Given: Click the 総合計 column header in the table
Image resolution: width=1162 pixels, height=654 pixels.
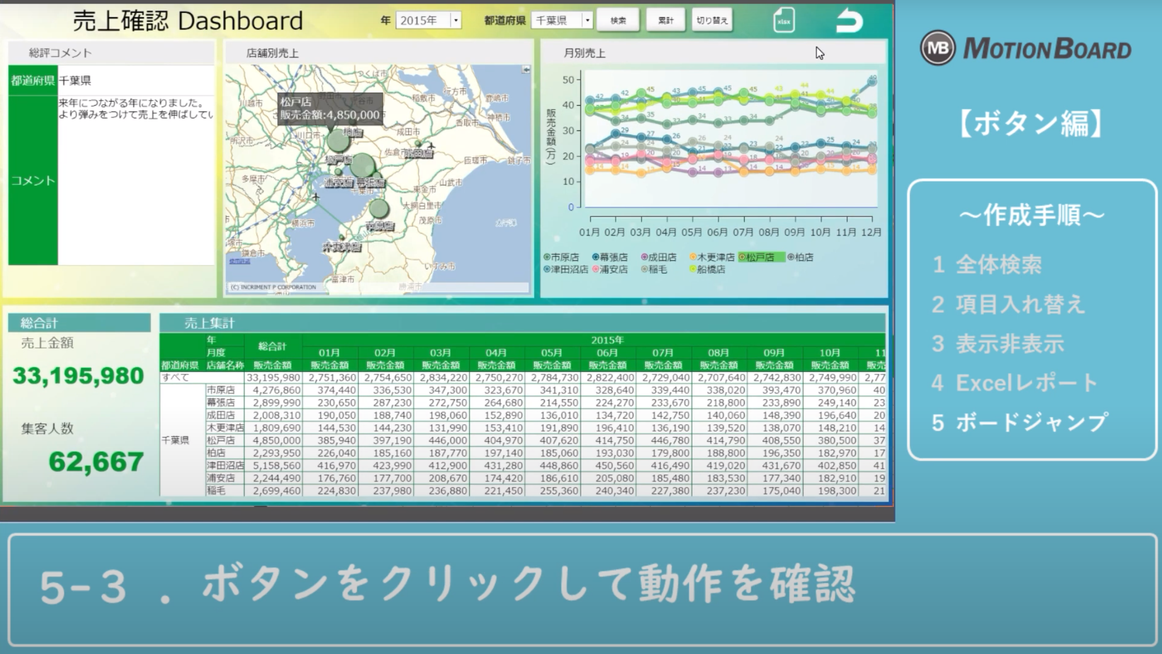Looking at the screenshot, I should click(273, 347).
